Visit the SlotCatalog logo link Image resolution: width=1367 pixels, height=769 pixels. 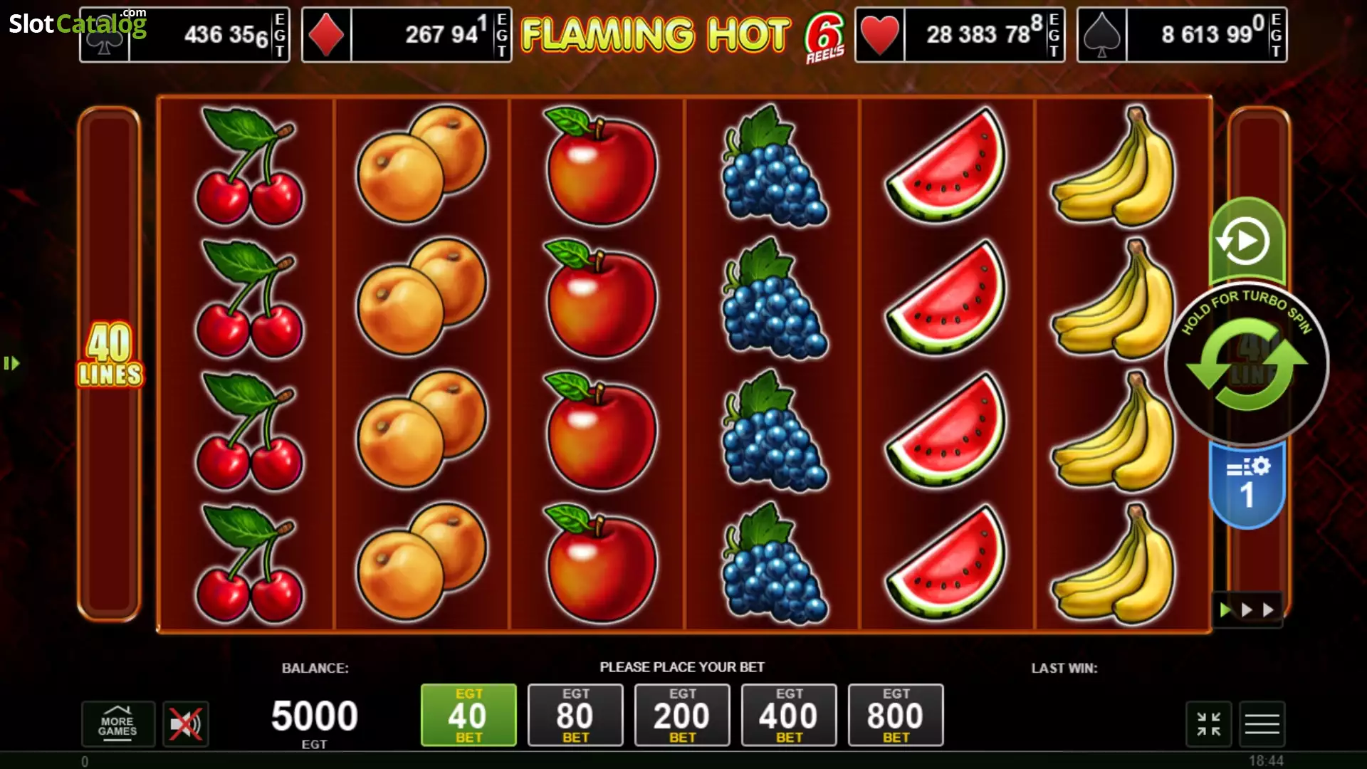pos(78,23)
